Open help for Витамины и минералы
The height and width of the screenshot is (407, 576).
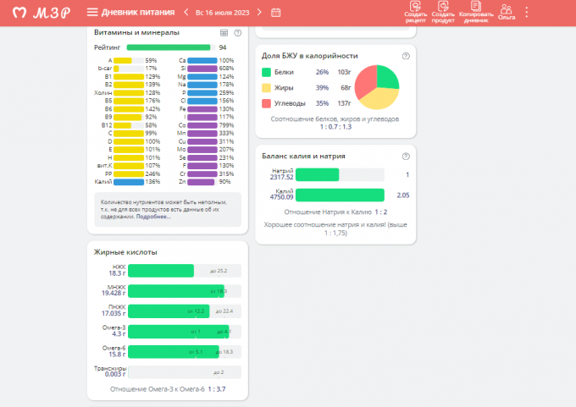point(237,32)
